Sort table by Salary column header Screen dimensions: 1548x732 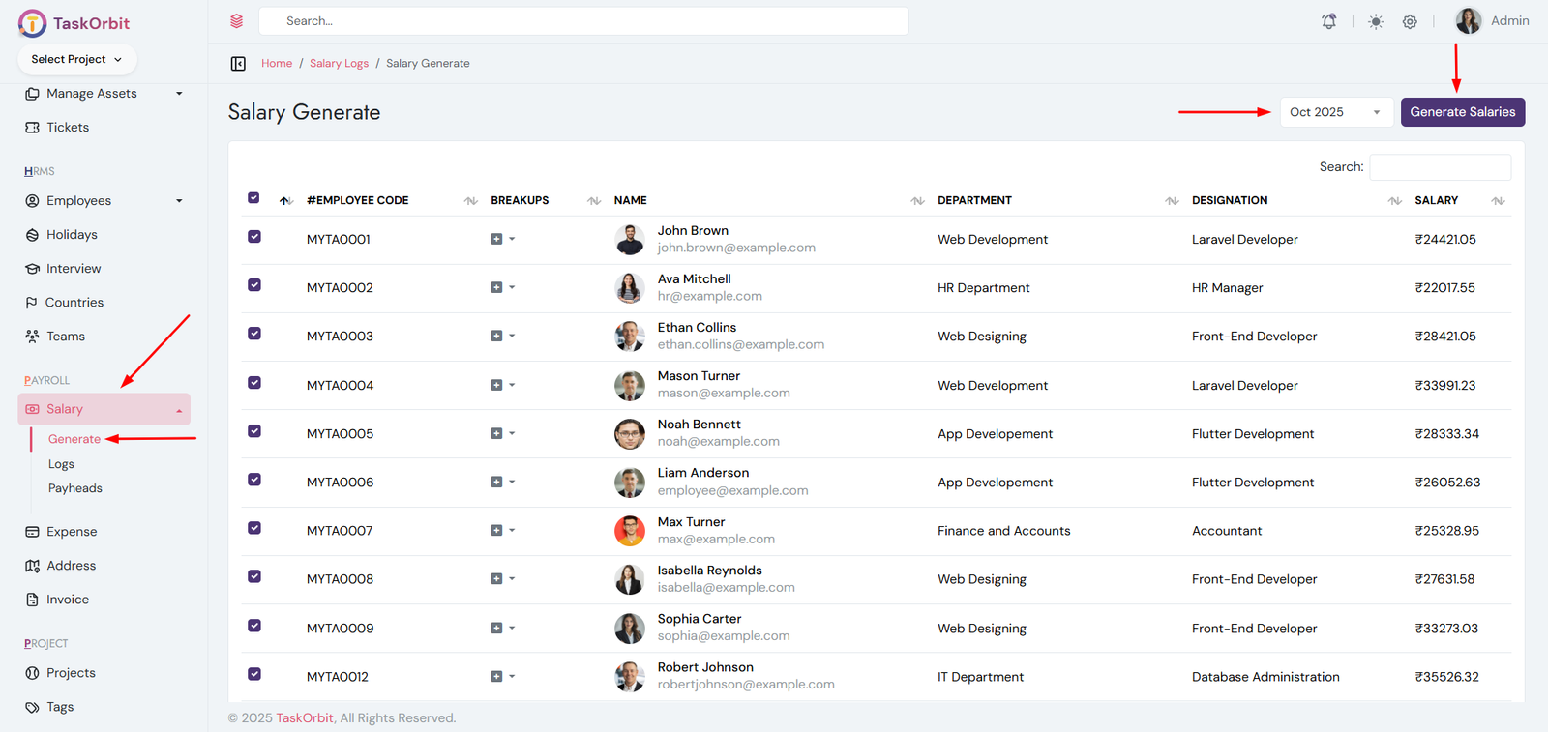1437,200
